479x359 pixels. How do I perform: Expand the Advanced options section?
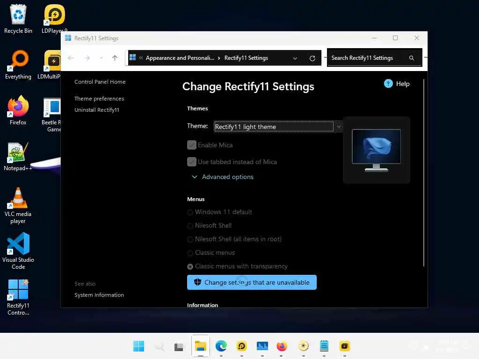223,177
